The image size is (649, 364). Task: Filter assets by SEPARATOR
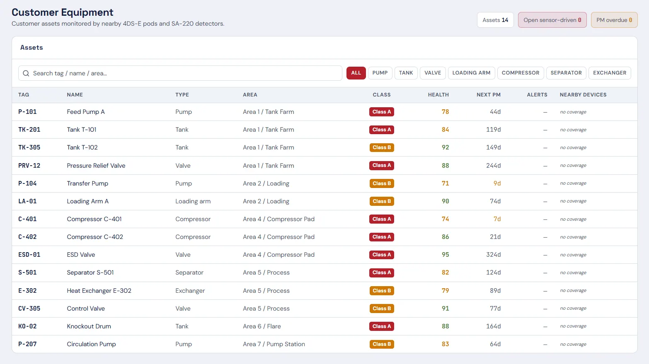(566, 73)
